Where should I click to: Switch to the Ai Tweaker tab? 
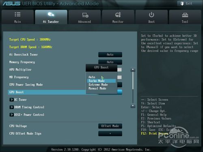(51, 17)
